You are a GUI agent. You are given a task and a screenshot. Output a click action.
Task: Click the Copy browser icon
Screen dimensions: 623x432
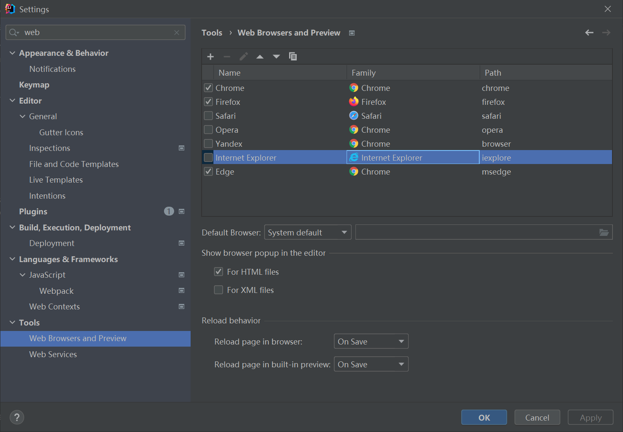click(292, 57)
